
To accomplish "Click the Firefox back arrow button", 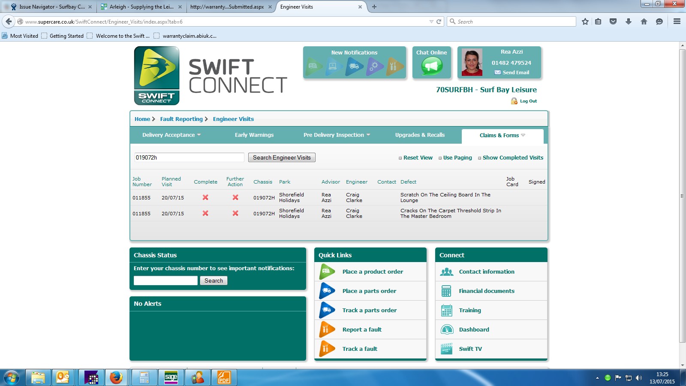I will click(x=9, y=21).
